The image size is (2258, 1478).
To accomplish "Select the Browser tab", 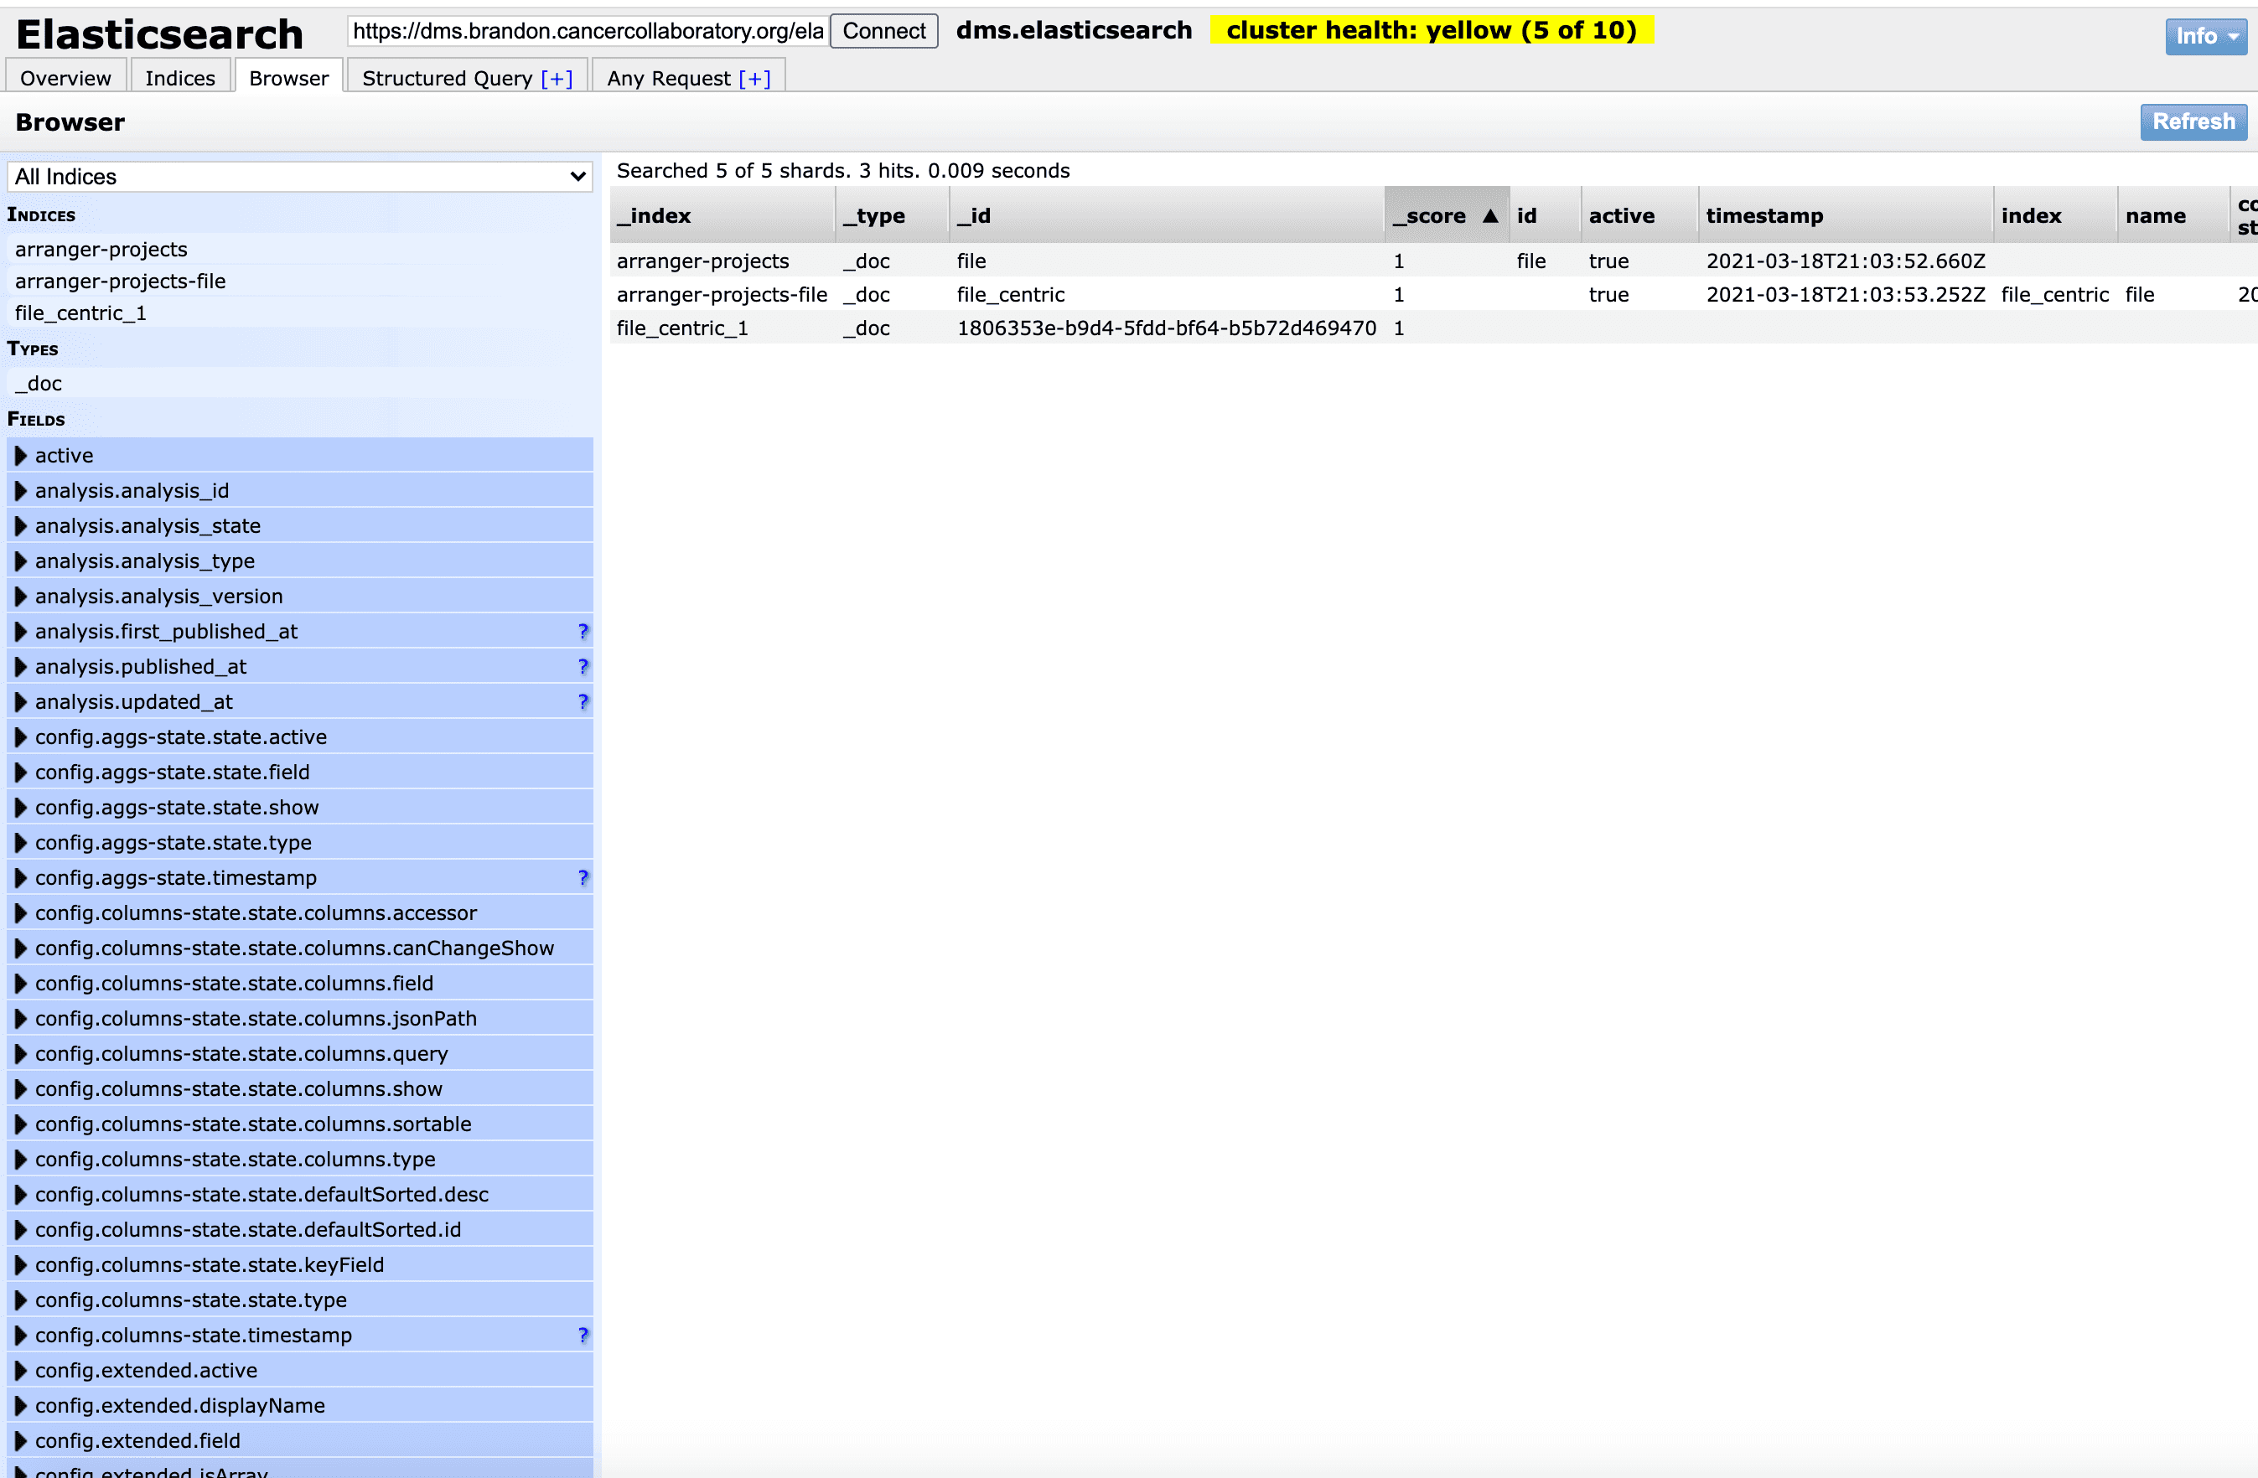I will tap(288, 78).
